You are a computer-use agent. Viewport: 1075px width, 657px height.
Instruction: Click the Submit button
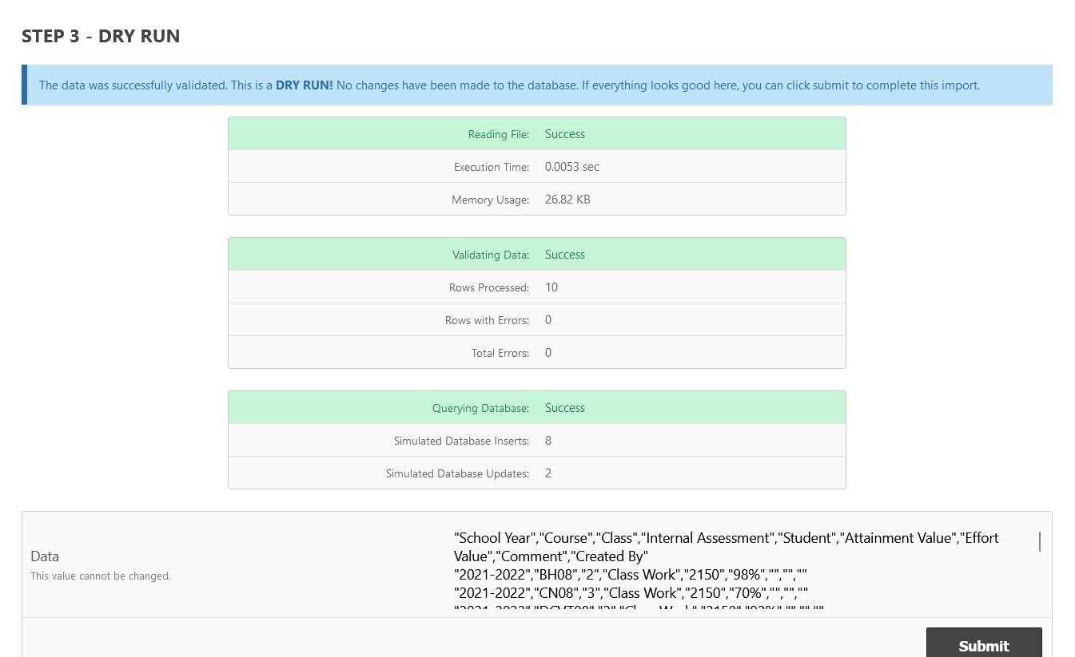point(983,645)
